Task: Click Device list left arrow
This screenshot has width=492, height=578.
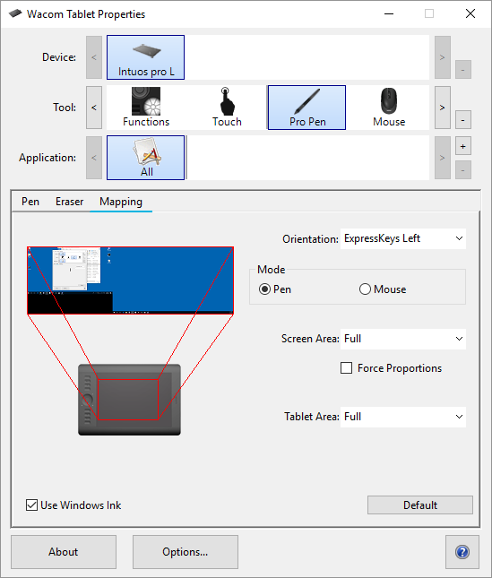Action: 94,57
